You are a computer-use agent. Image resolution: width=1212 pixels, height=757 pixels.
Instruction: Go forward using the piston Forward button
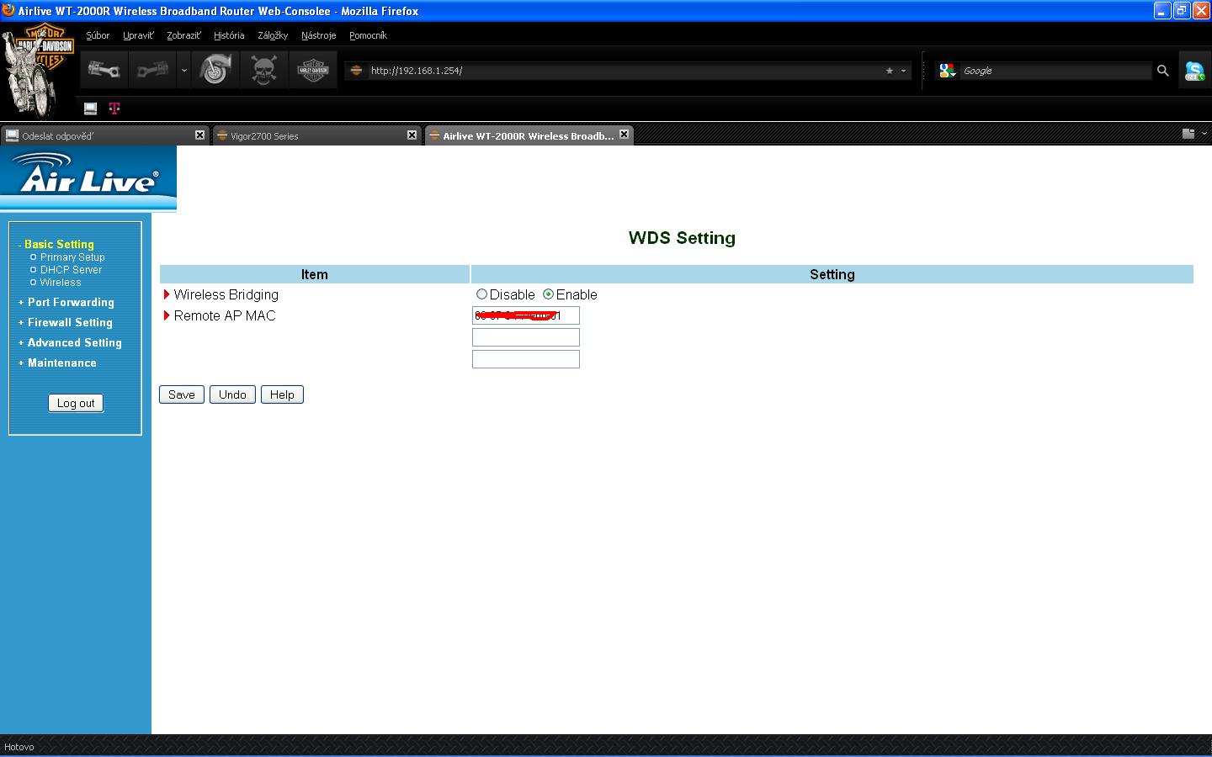(x=152, y=70)
